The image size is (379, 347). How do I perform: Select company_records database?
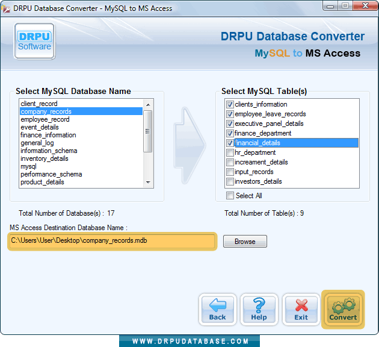click(81, 111)
